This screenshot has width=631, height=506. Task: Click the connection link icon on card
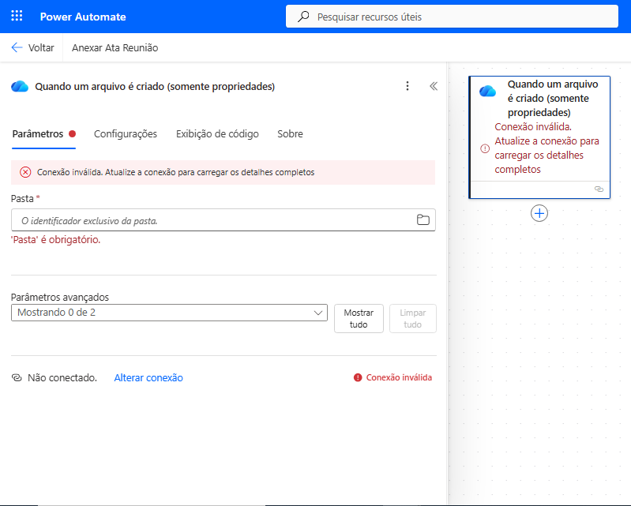pyautogui.click(x=599, y=189)
